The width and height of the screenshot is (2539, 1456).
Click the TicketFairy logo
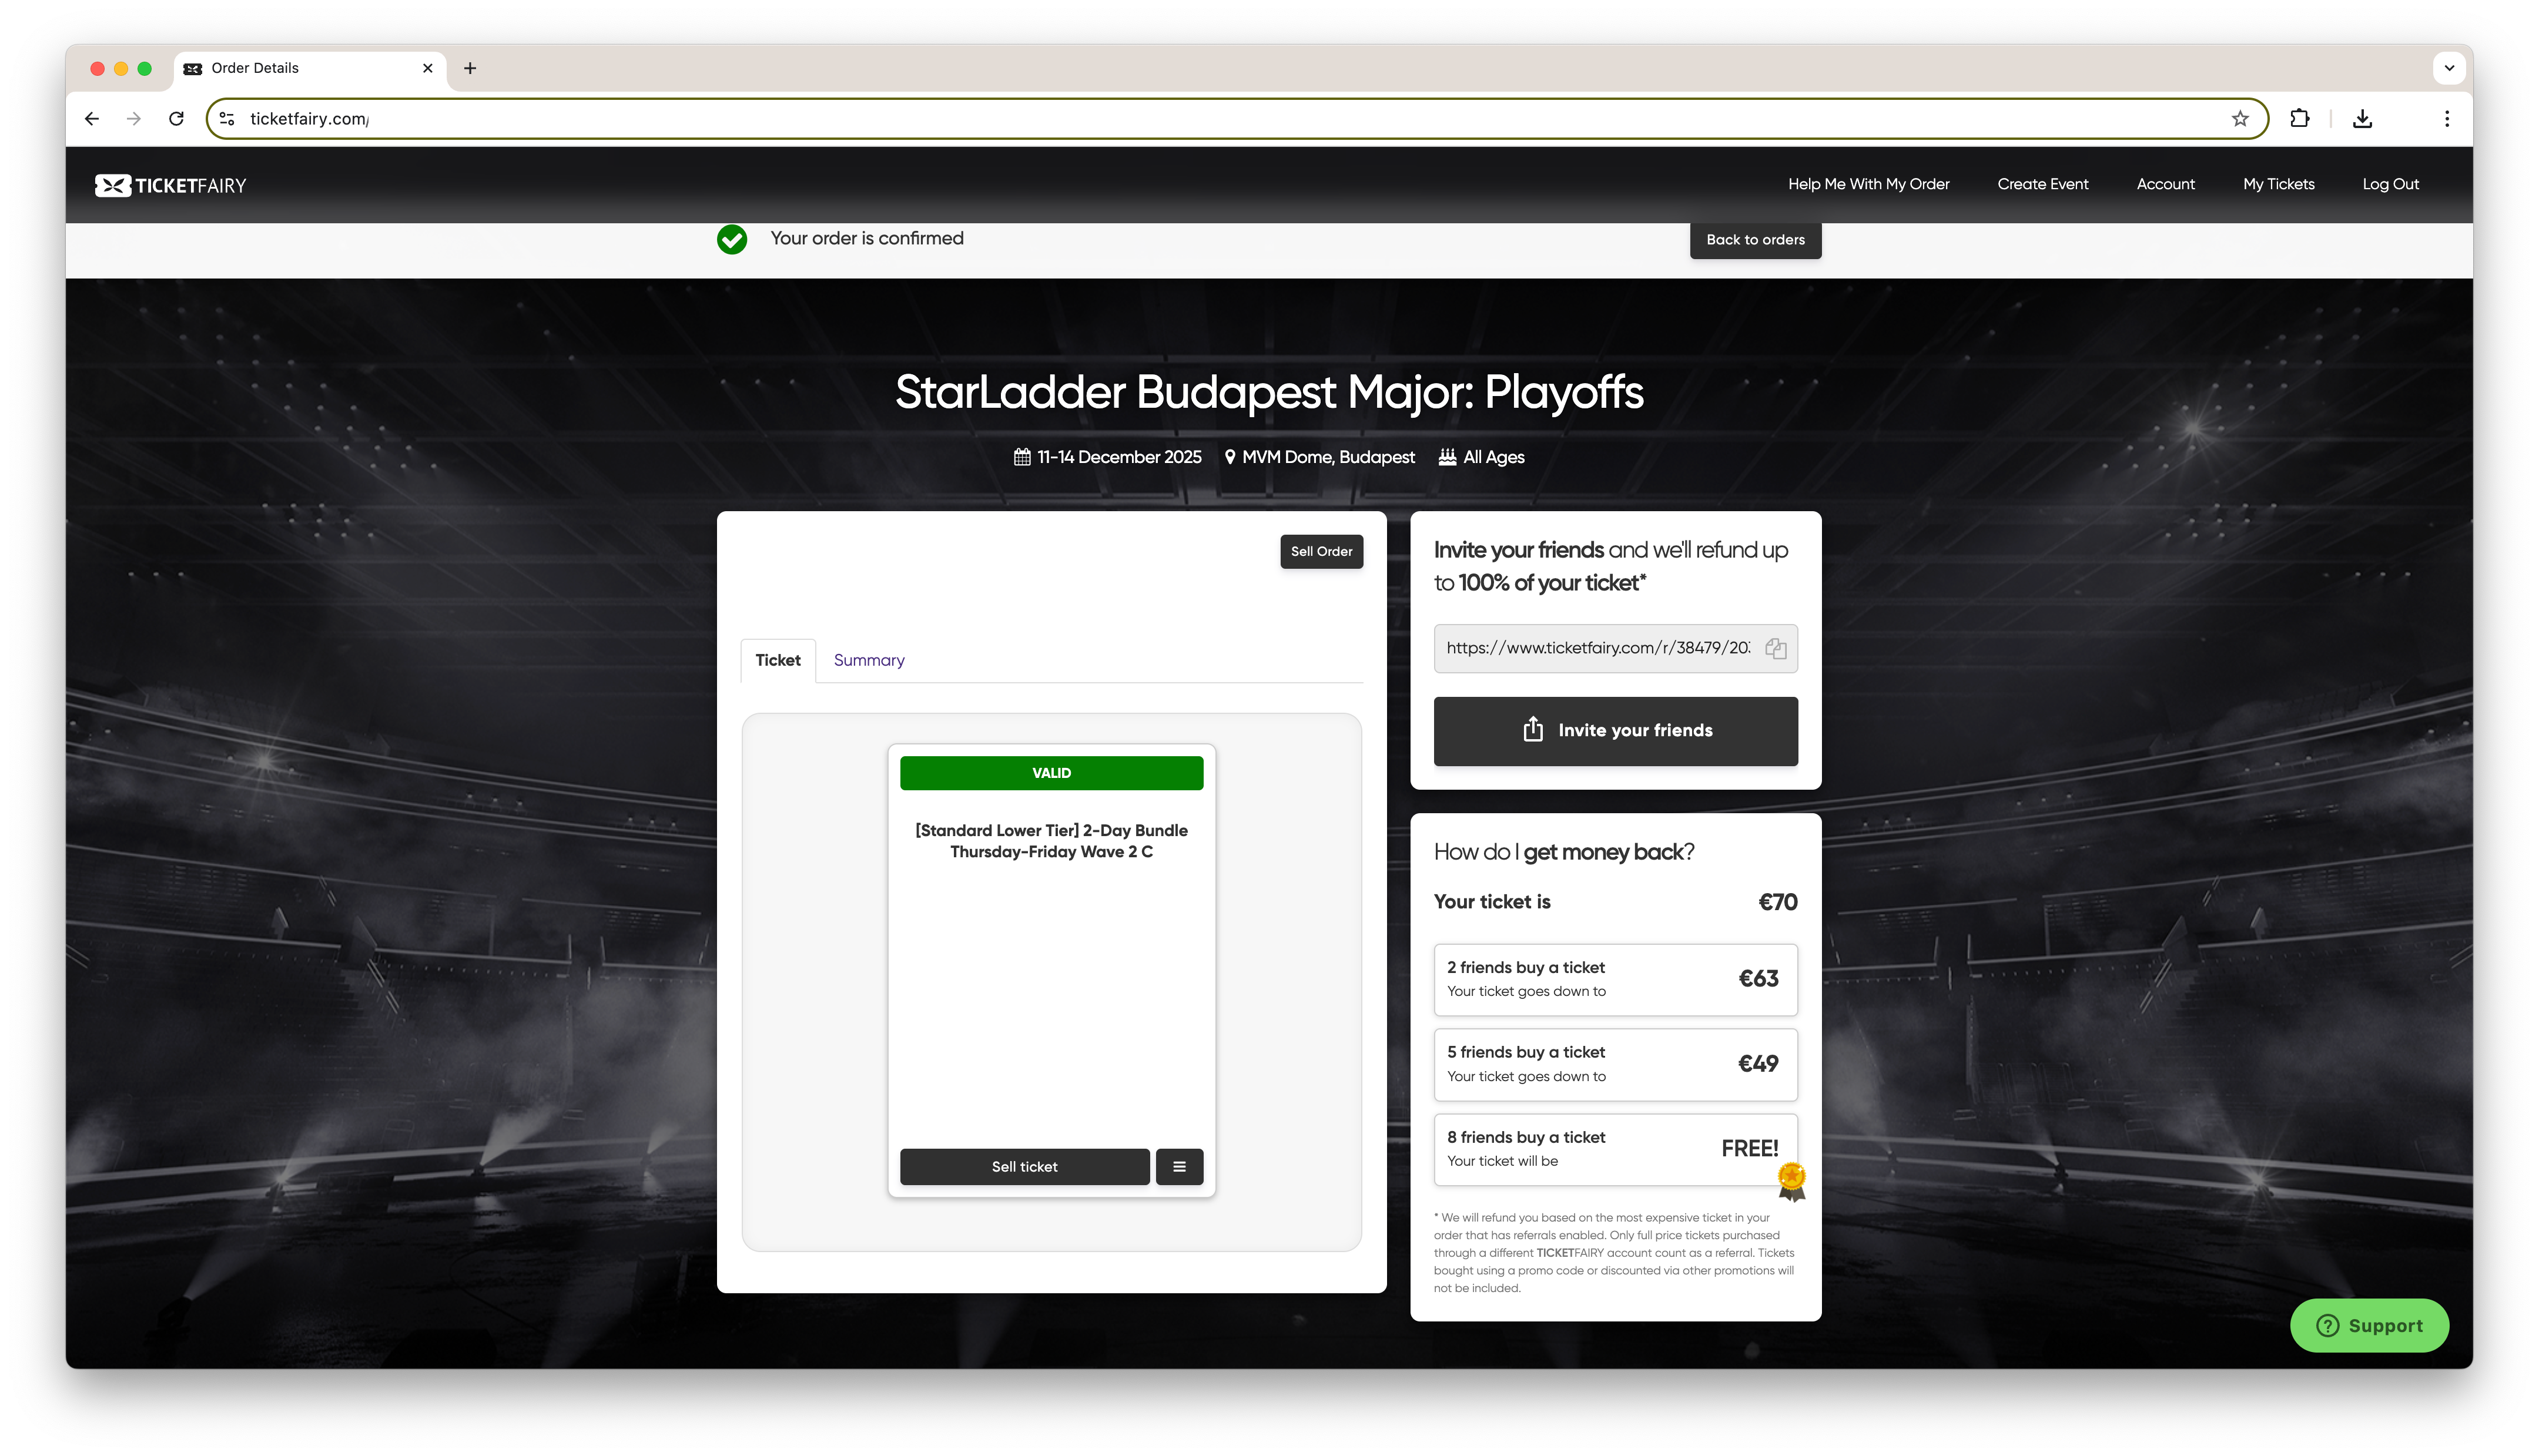tap(170, 185)
